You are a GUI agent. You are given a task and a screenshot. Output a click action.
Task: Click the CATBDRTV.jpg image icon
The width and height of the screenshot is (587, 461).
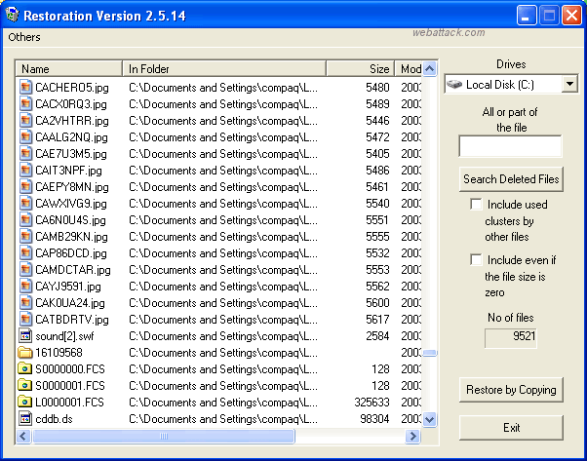tap(26, 320)
